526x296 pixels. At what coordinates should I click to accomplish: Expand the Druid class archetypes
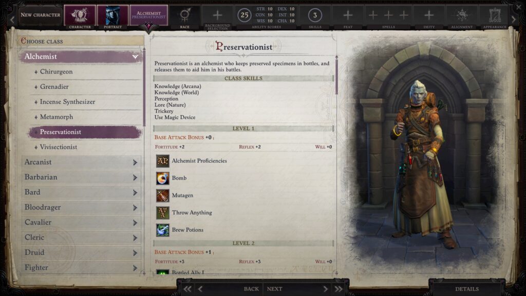point(135,253)
